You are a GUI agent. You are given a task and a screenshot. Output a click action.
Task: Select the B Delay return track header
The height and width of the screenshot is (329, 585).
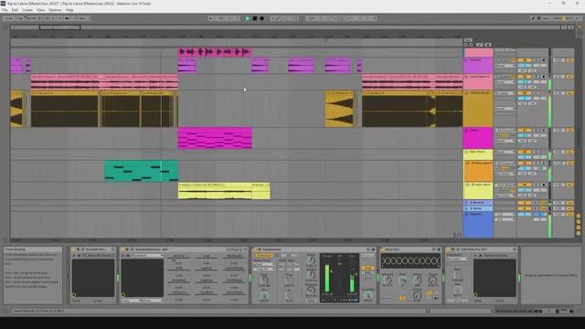pyautogui.click(x=478, y=208)
